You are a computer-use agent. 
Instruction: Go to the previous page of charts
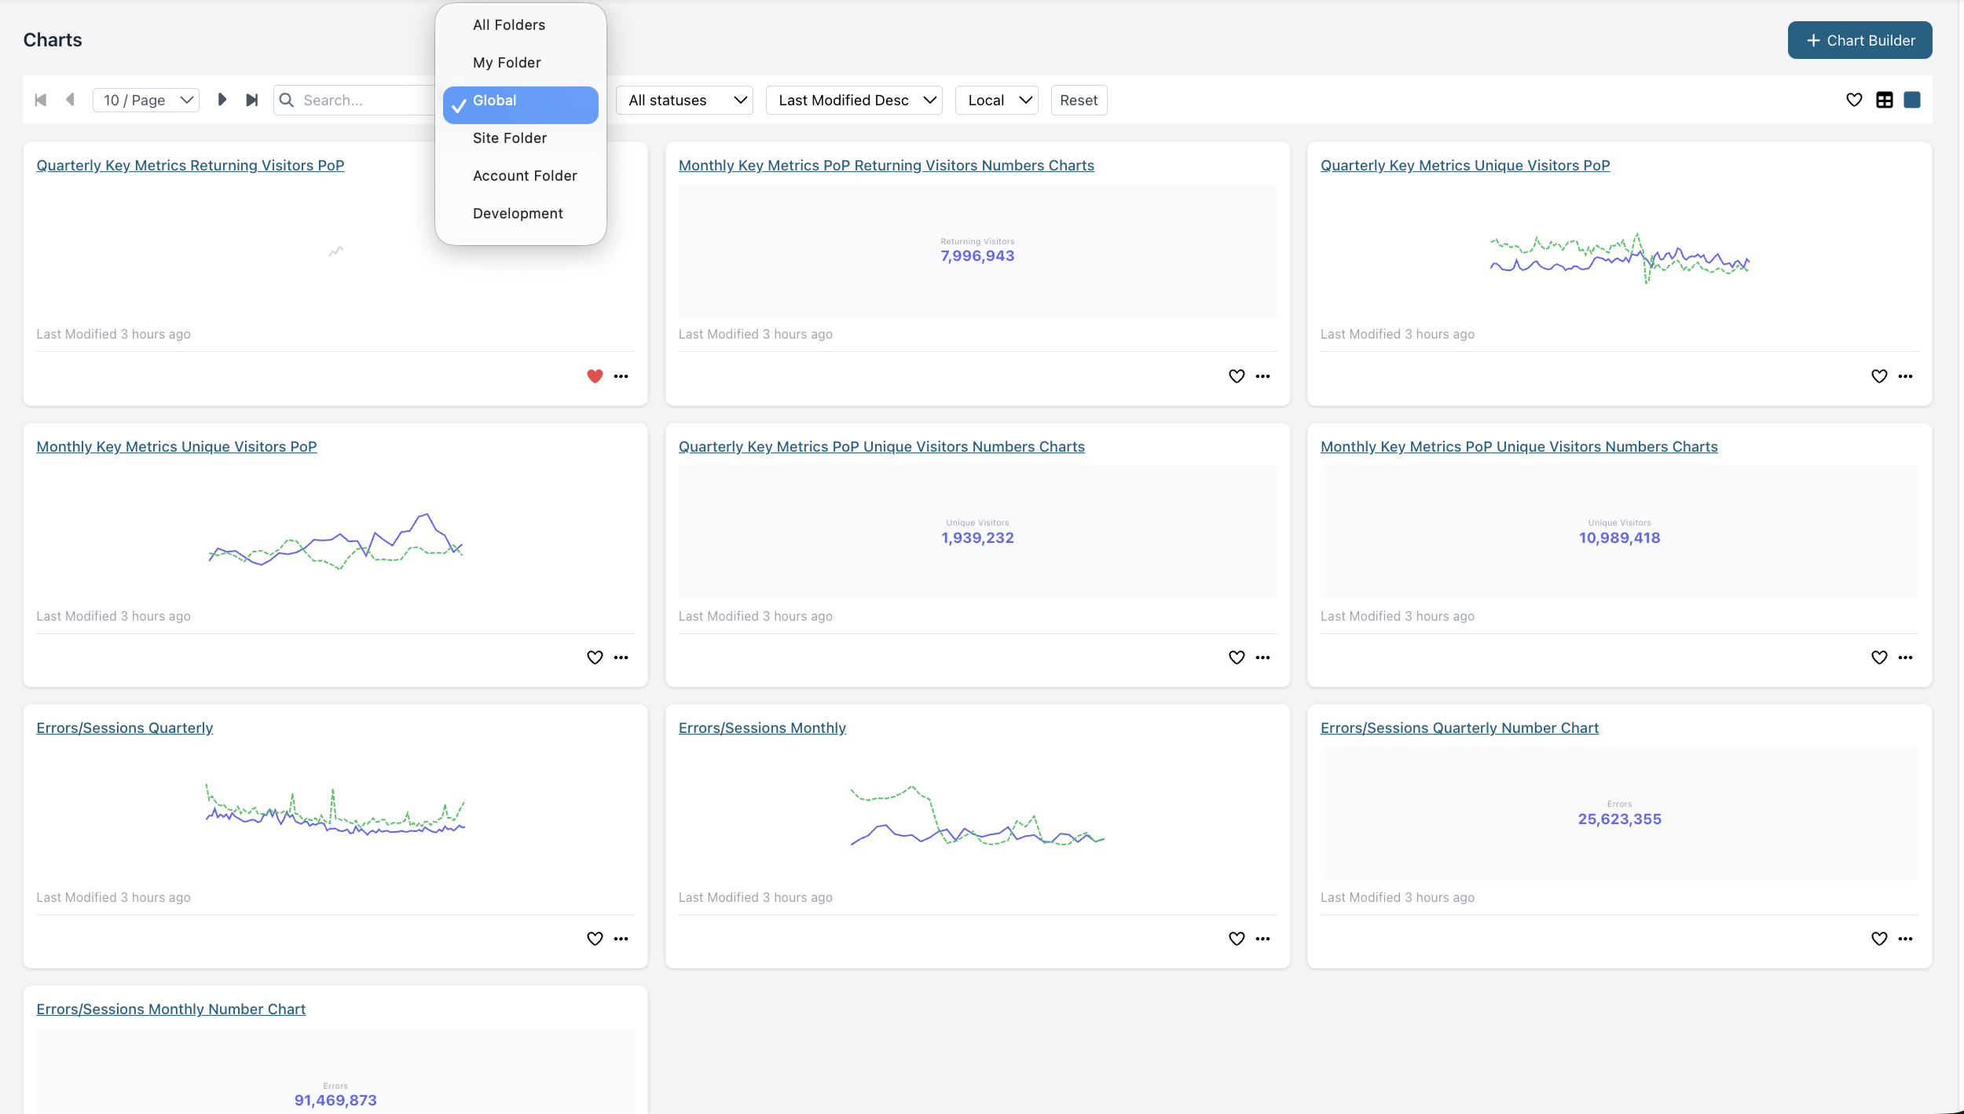70,100
